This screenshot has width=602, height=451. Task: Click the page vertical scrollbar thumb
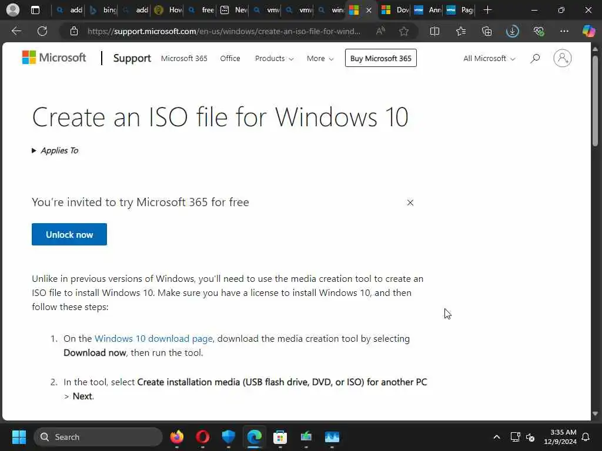tap(595, 100)
